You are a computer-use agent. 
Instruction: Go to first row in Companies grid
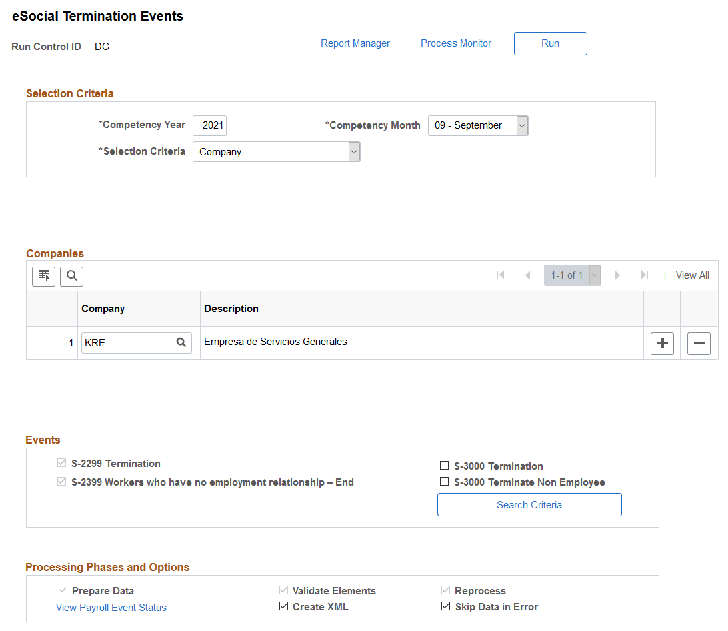[501, 275]
